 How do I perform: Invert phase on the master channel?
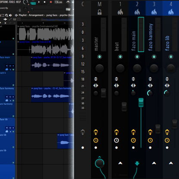point(96,79)
